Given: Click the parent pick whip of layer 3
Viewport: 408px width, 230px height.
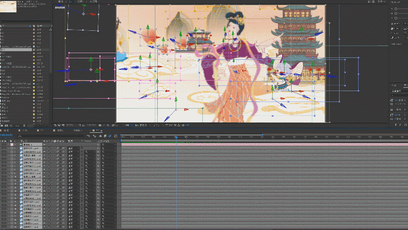Looking at the screenshot, I should (x=98, y=151).
